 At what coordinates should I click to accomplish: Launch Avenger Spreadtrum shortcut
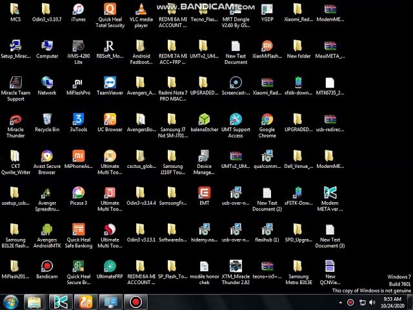47,200
